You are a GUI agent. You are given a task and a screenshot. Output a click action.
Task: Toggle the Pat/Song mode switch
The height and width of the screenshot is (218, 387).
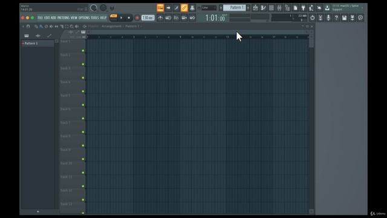(x=114, y=18)
